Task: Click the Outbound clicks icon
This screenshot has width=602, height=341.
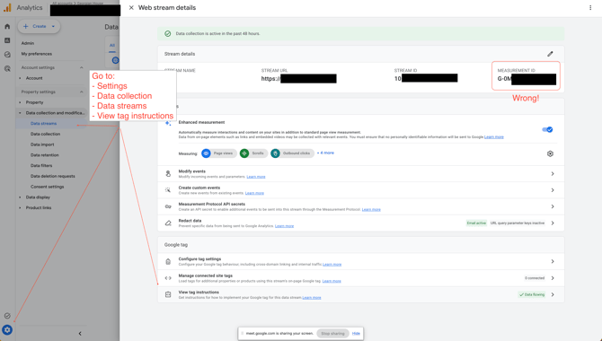Action: pyautogui.click(x=275, y=153)
